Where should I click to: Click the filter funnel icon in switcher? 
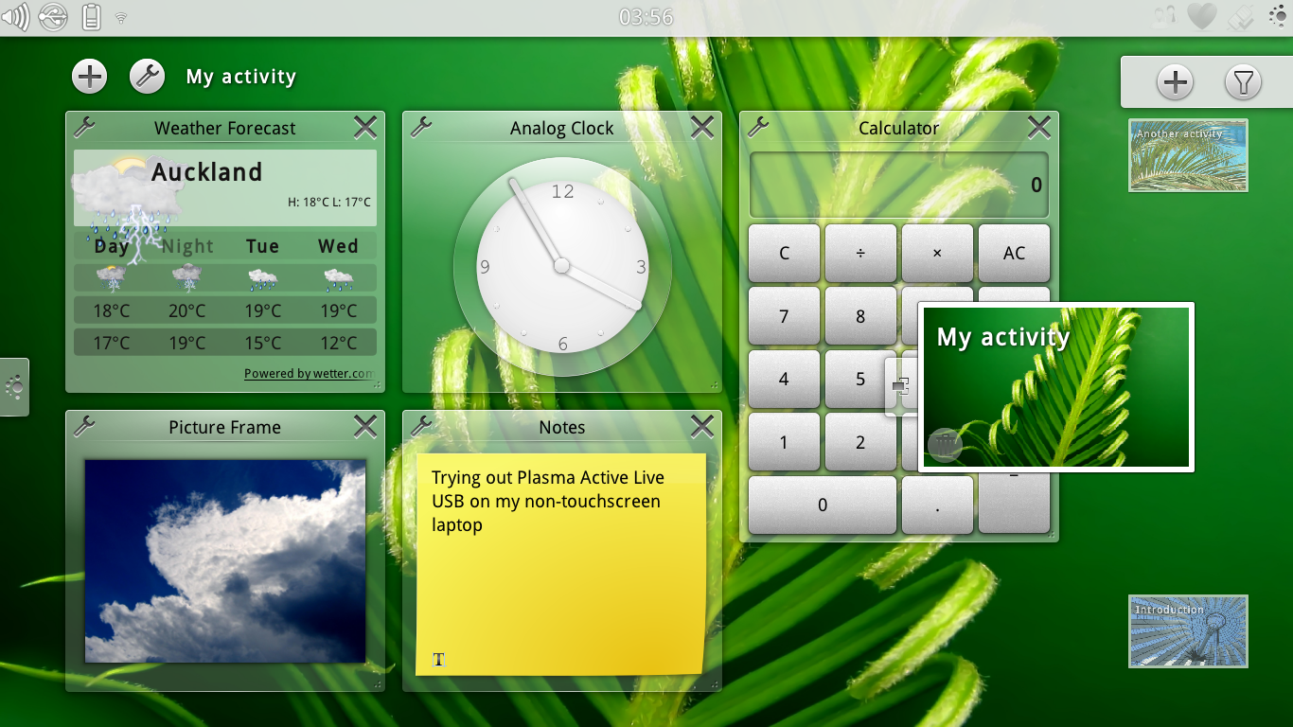click(1243, 82)
